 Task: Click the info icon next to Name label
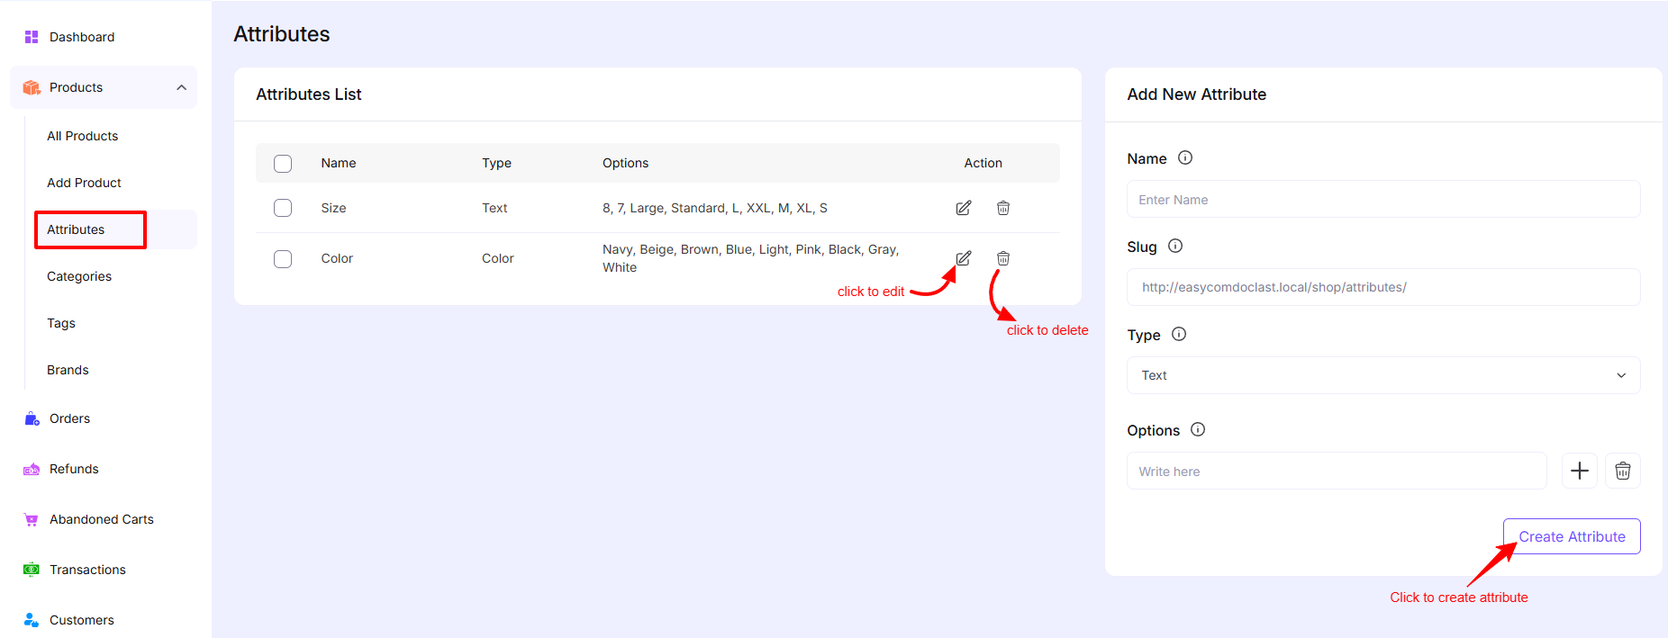point(1185,158)
